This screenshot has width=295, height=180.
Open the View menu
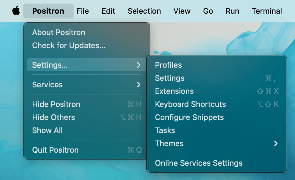182,11
